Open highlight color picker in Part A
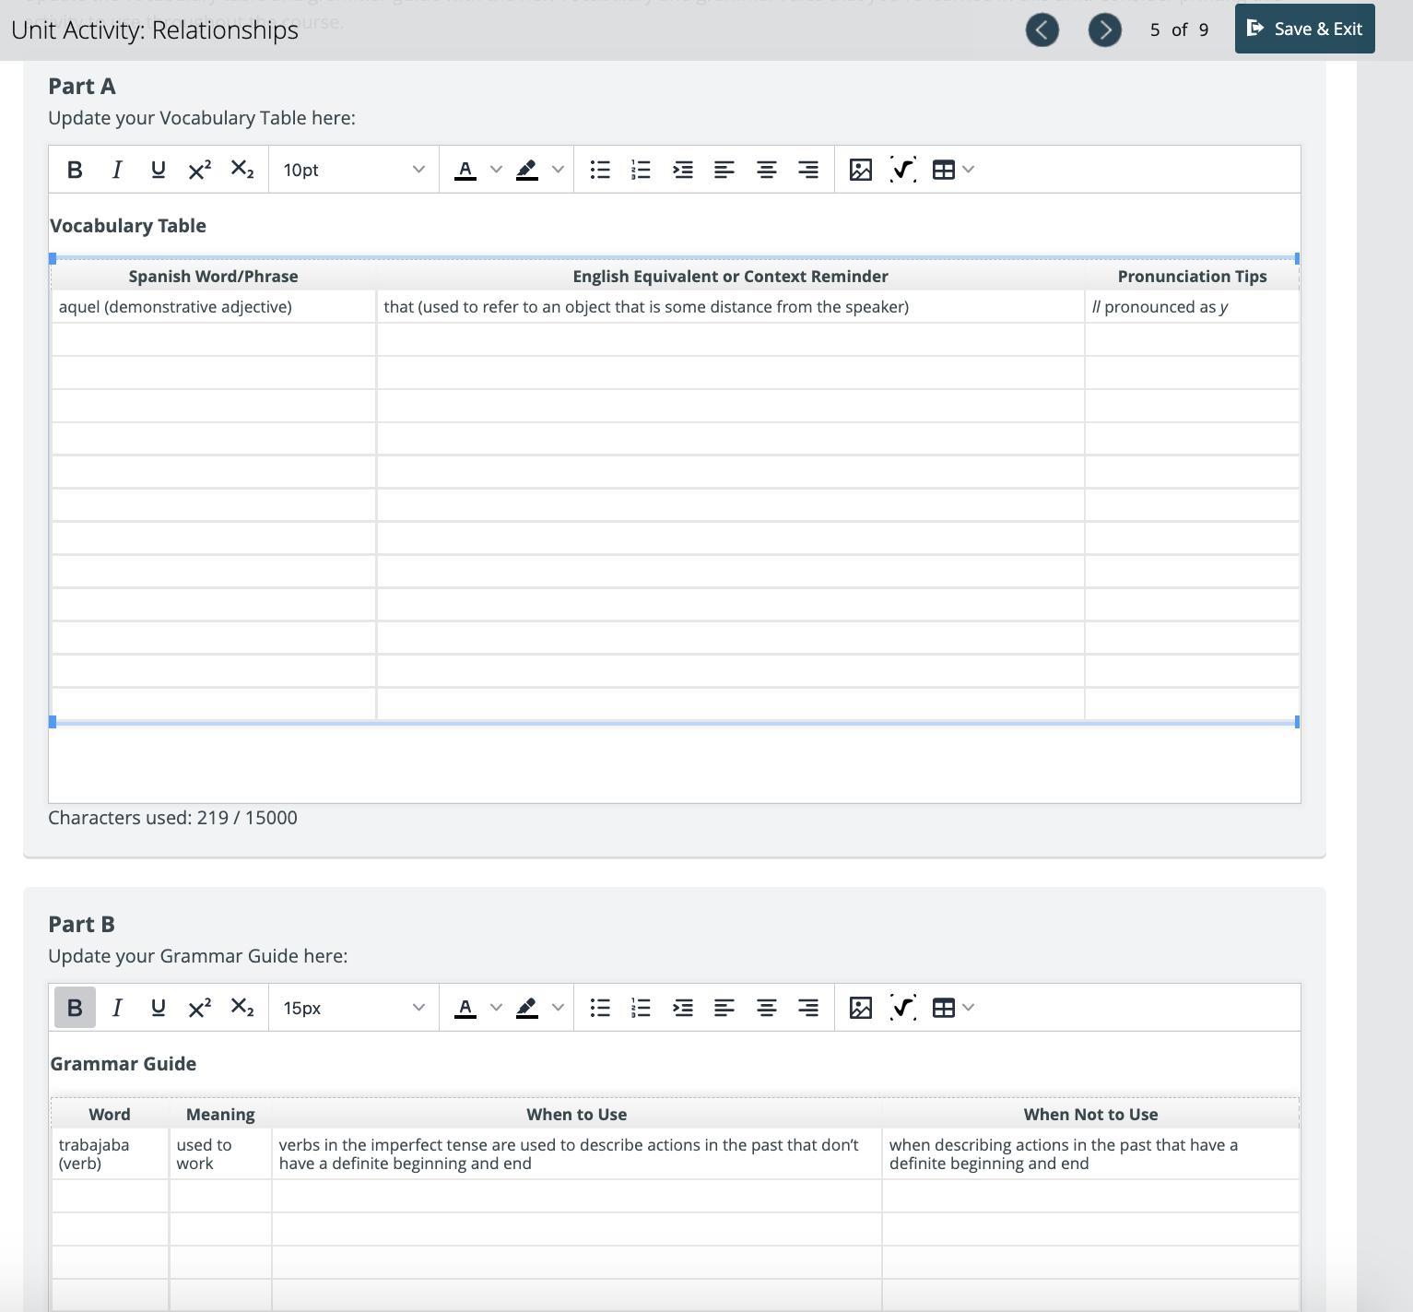 coord(558,170)
